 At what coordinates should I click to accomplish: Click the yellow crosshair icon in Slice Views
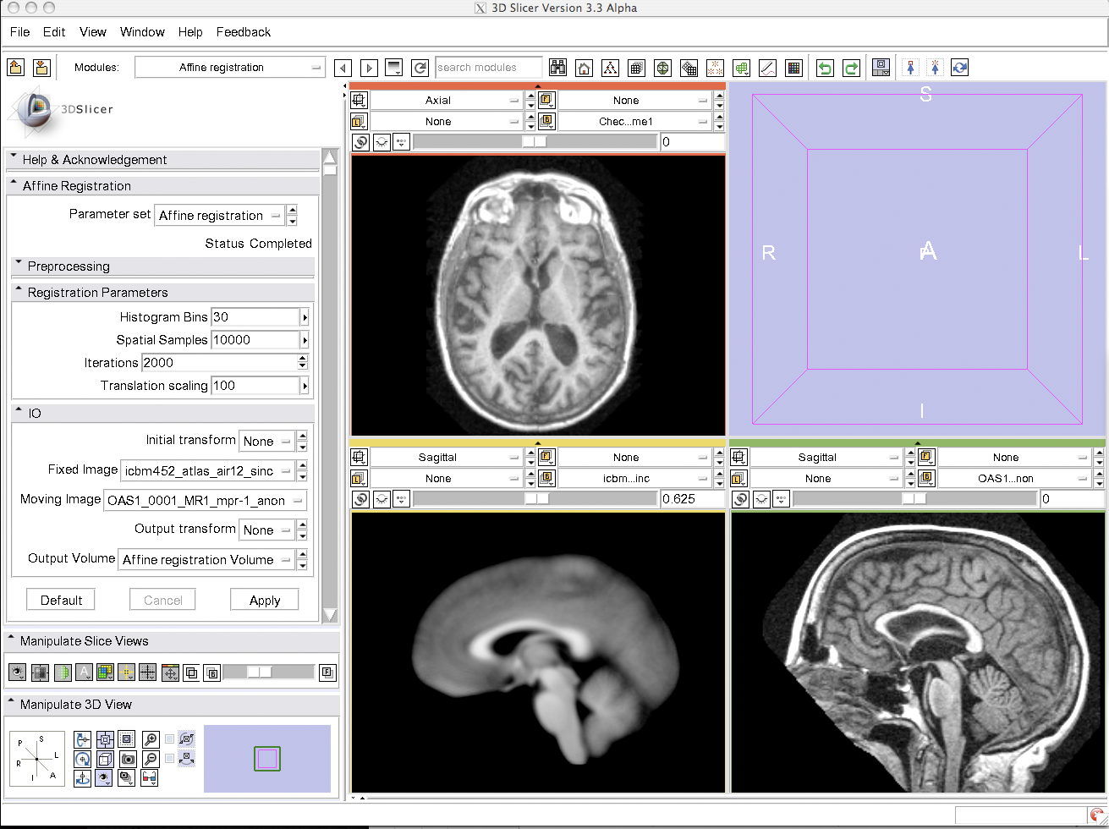(x=126, y=673)
